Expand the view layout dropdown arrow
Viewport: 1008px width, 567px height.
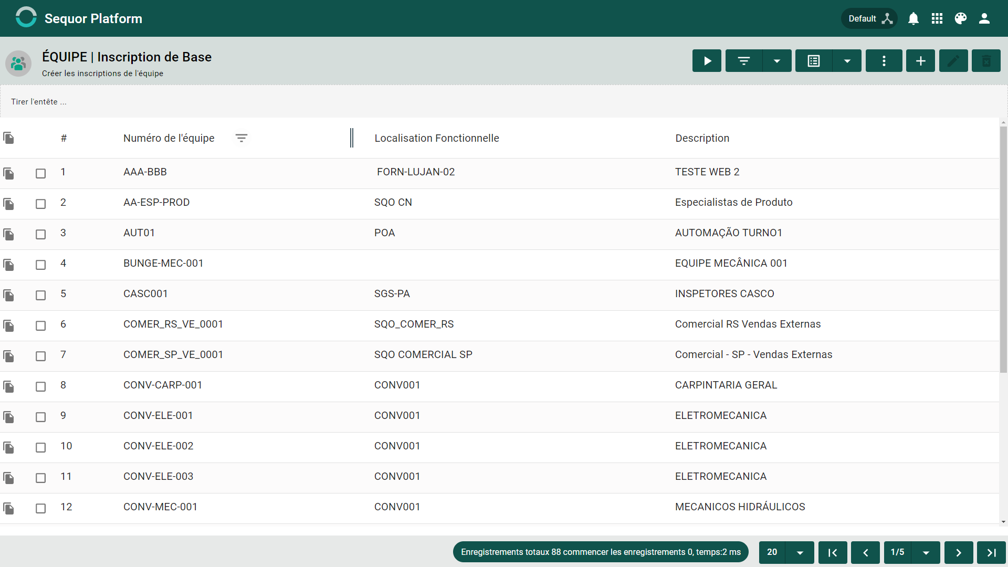(x=847, y=61)
